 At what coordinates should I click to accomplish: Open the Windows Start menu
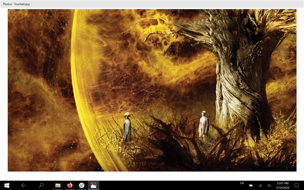[x=7, y=185]
